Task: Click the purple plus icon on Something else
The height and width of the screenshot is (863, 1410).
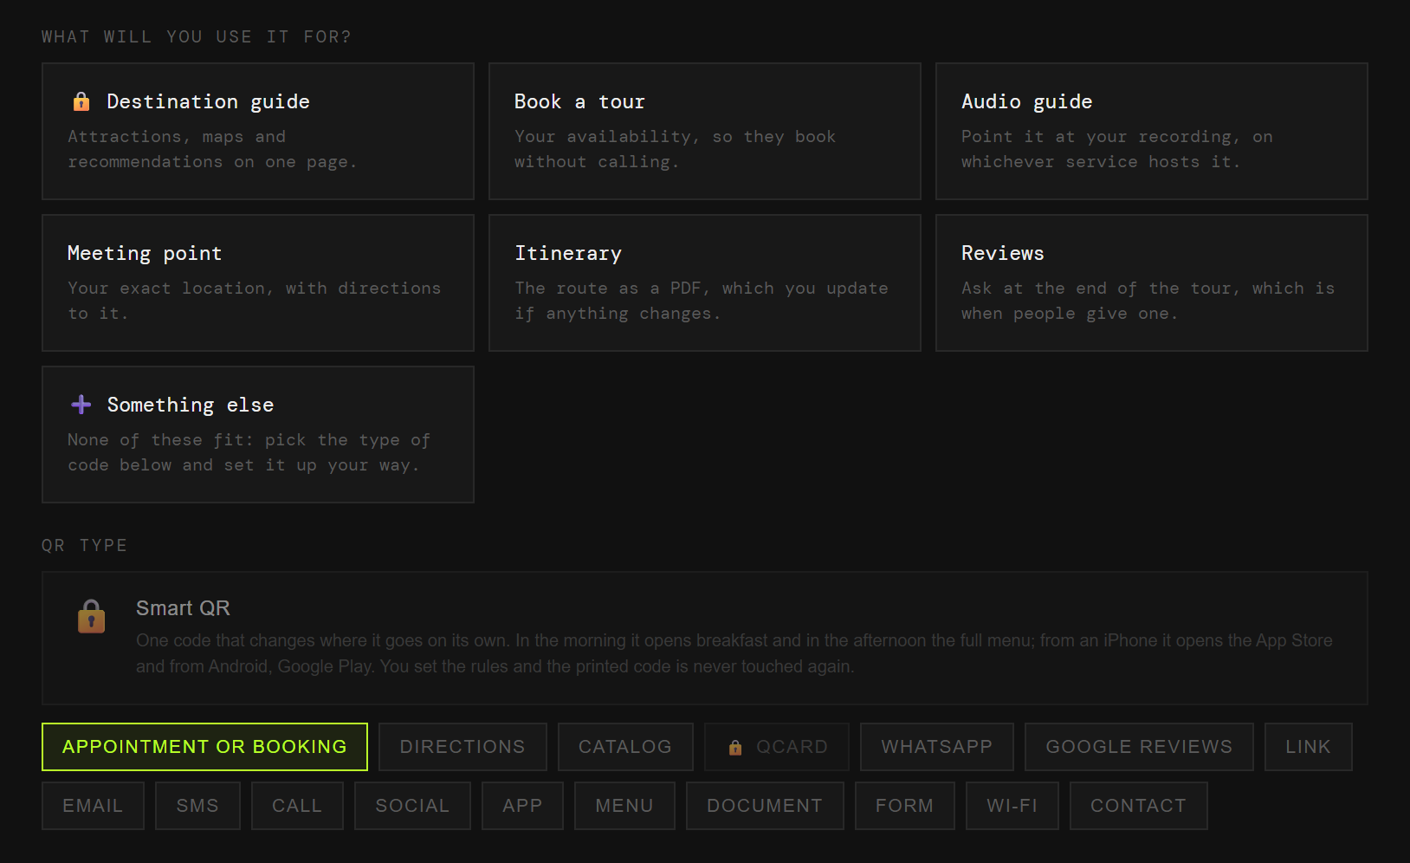Action: pos(81,405)
